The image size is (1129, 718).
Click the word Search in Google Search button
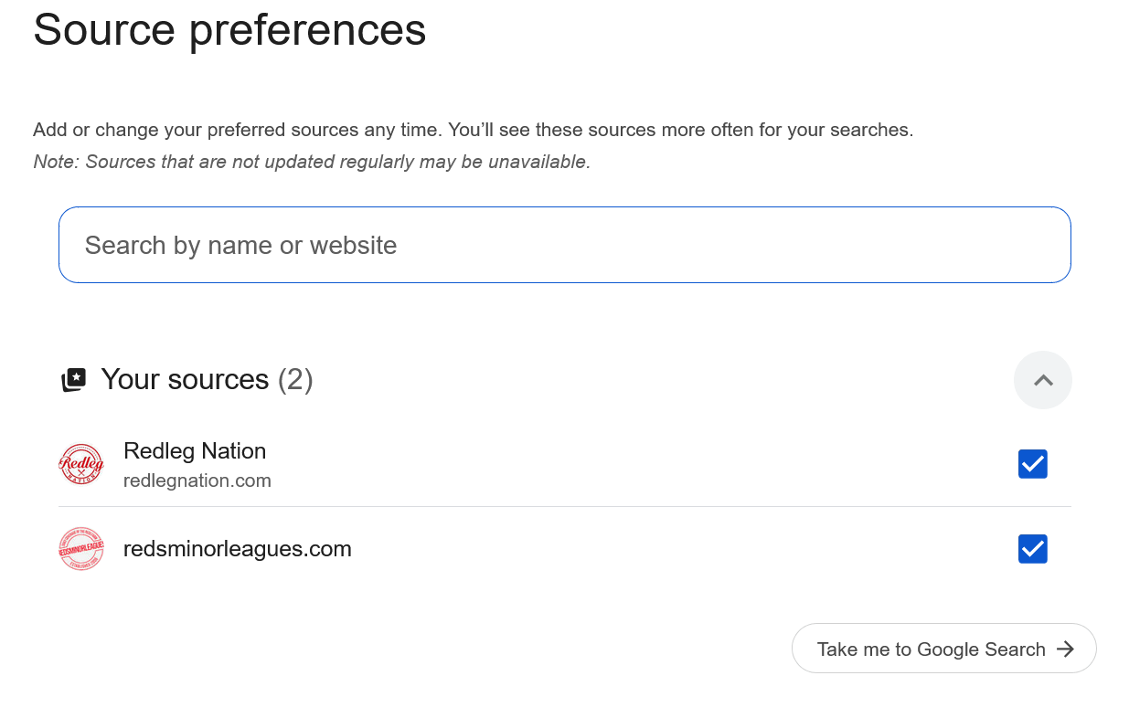(1015, 649)
